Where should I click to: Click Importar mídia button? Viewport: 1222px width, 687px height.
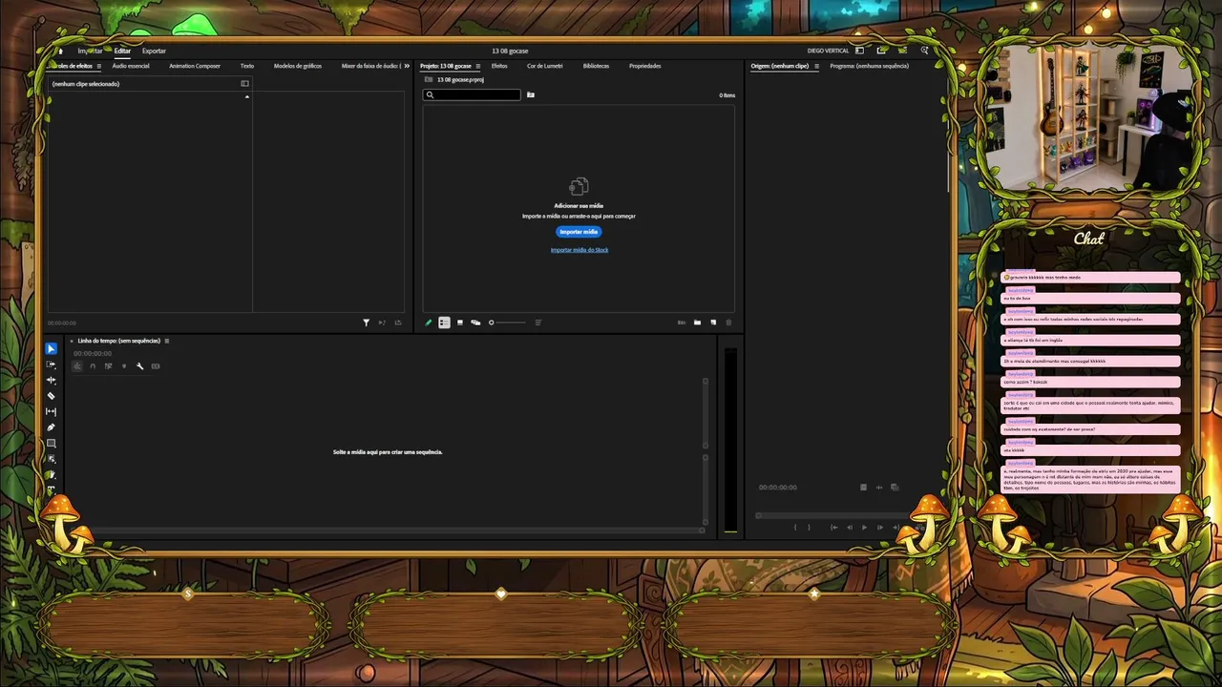pos(579,232)
